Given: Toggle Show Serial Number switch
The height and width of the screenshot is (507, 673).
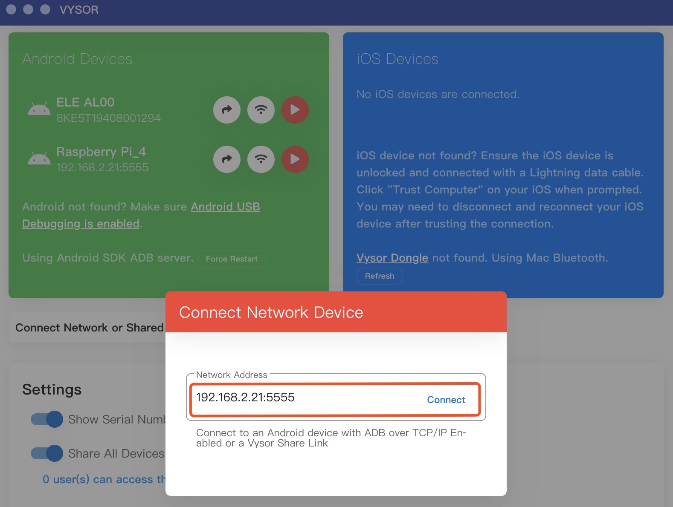Looking at the screenshot, I should point(47,419).
